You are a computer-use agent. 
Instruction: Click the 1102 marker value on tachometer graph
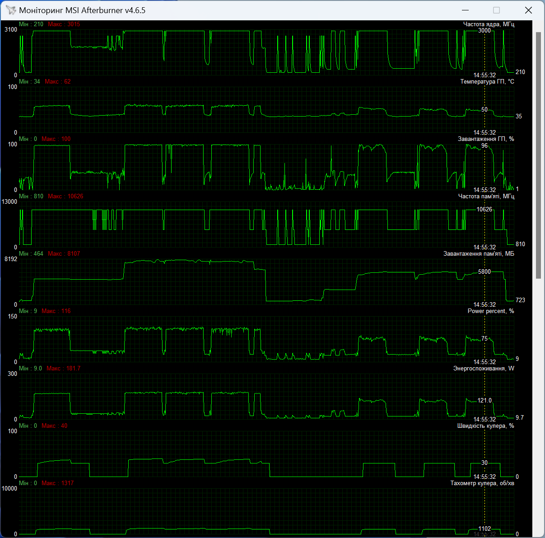click(484, 529)
